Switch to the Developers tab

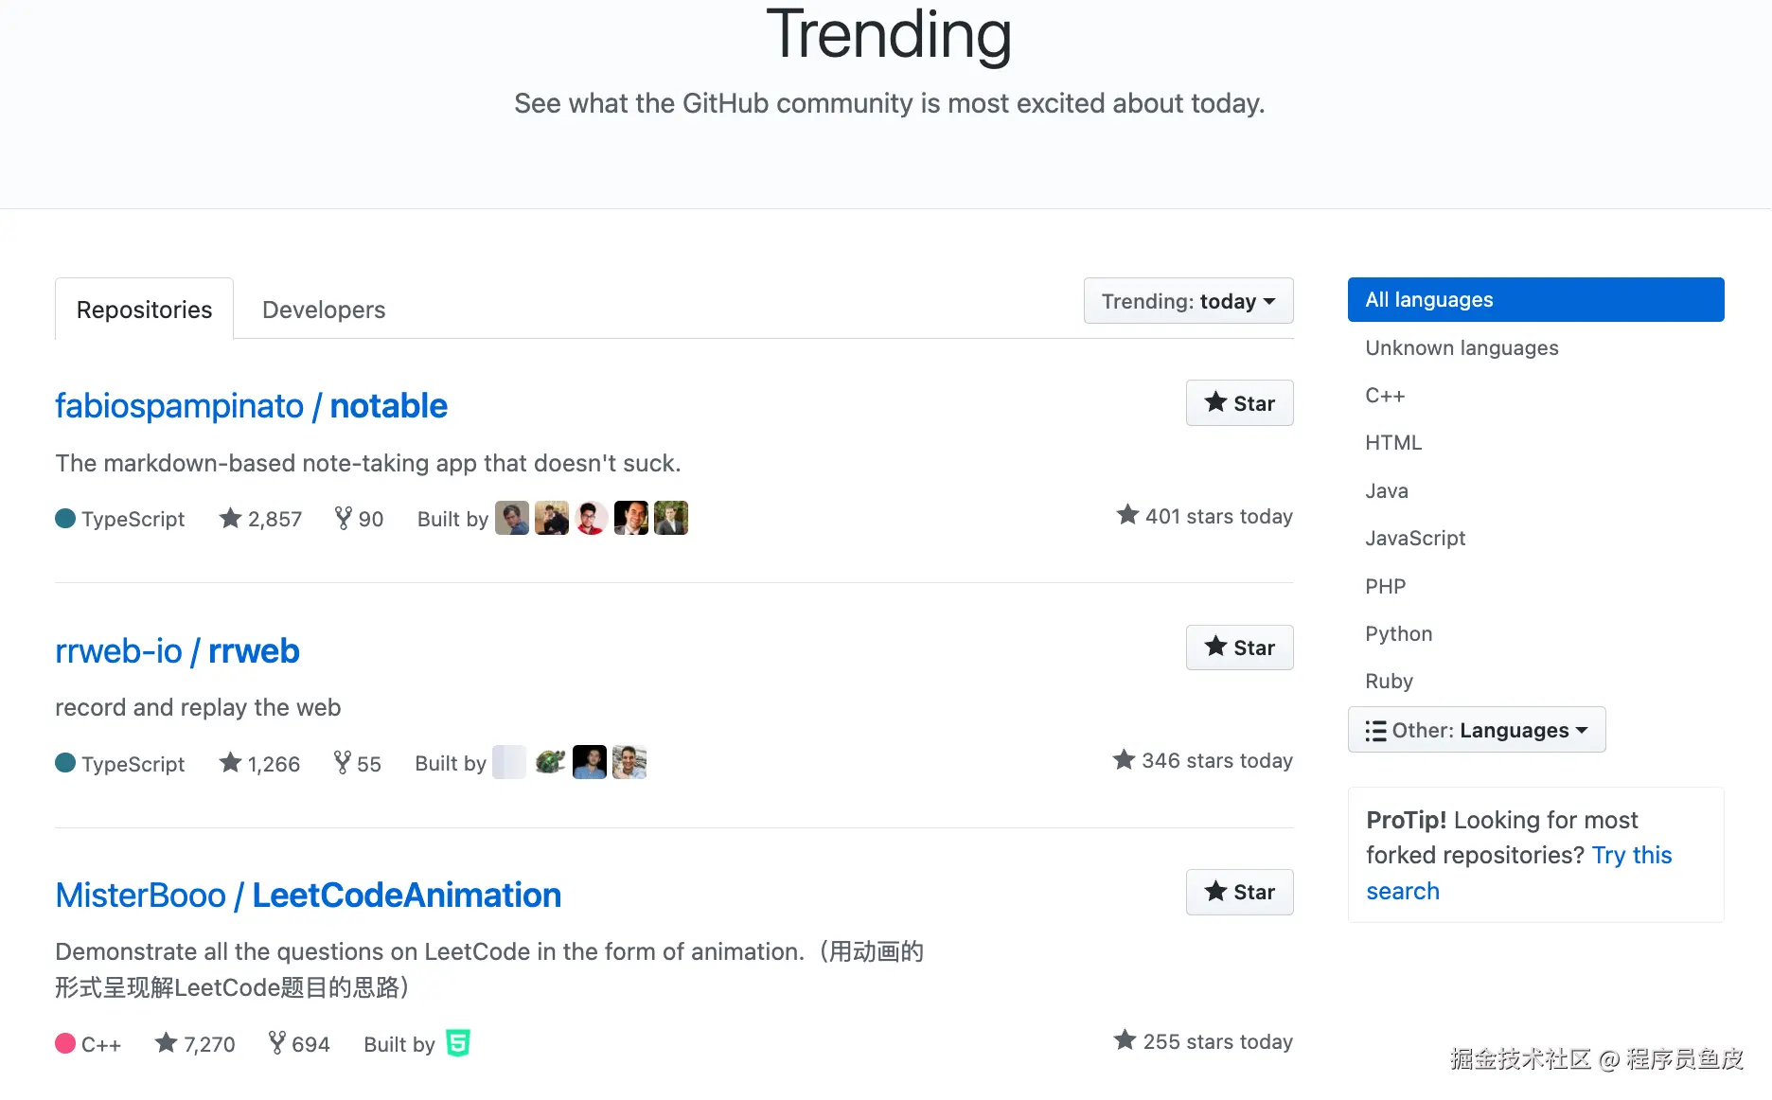(x=324, y=310)
